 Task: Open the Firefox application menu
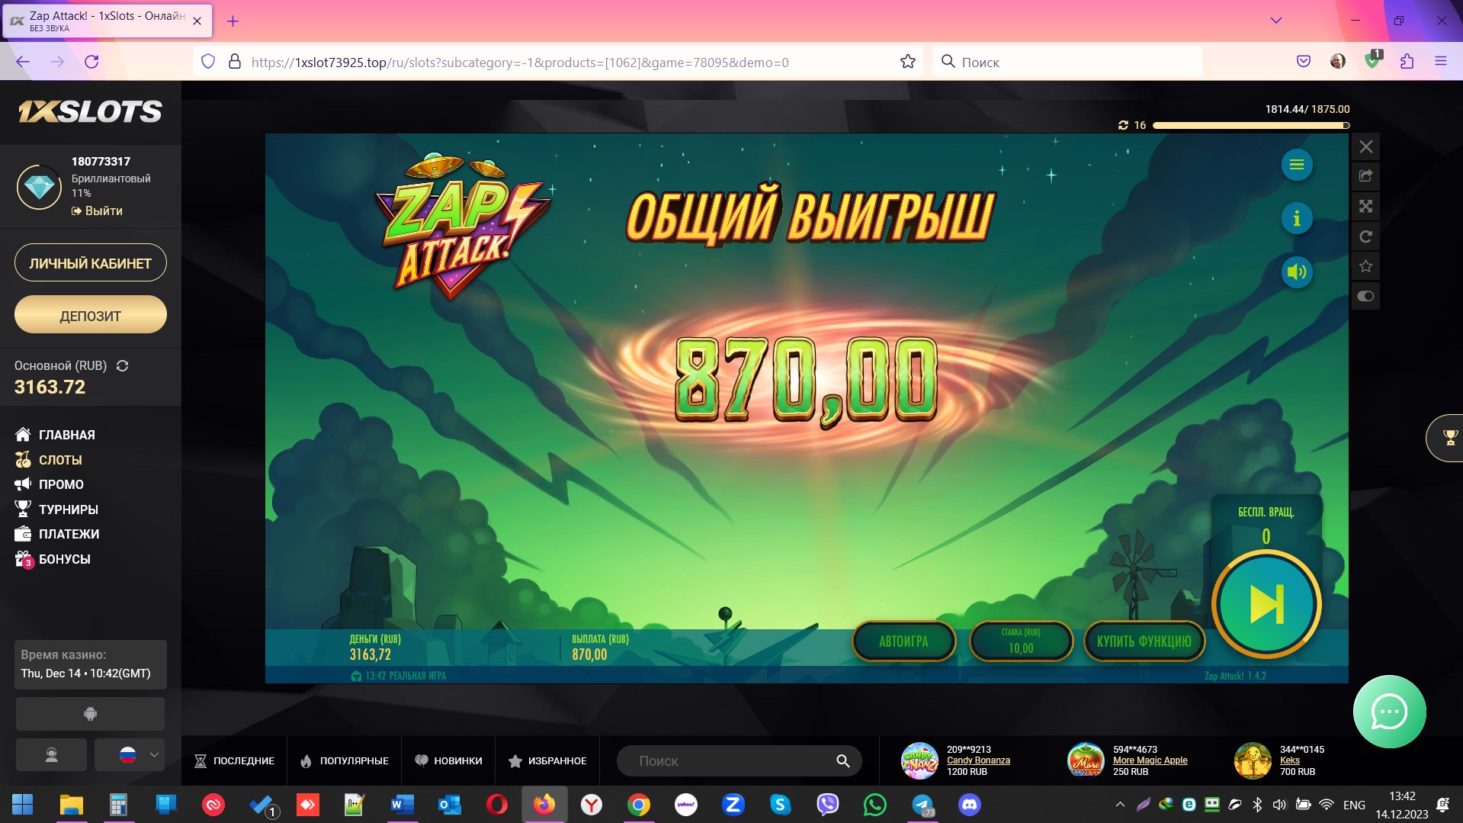tap(1440, 62)
